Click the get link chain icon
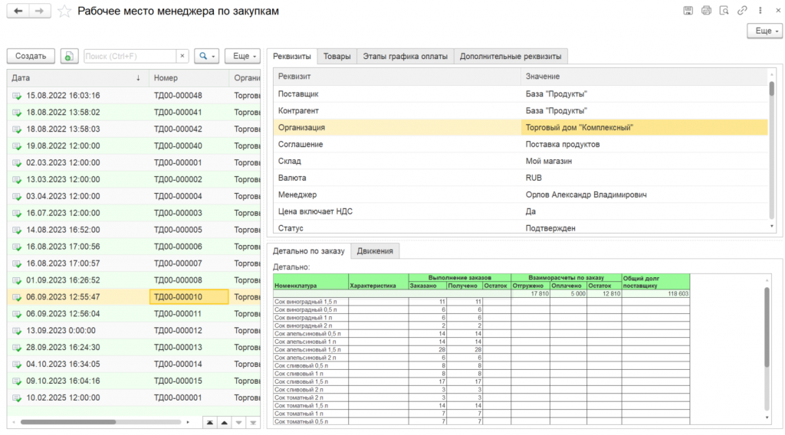 [x=742, y=11]
